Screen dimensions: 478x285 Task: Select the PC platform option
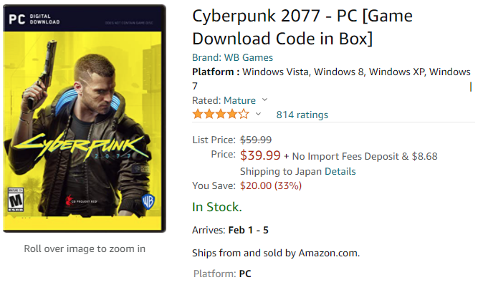coord(245,274)
